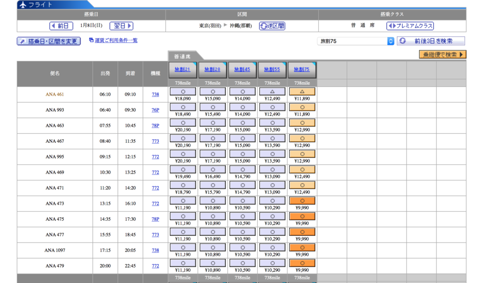Select ANA 463 旅割21 ¥20,190 seat button
Screen dimensions: 488x283
tap(183, 123)
